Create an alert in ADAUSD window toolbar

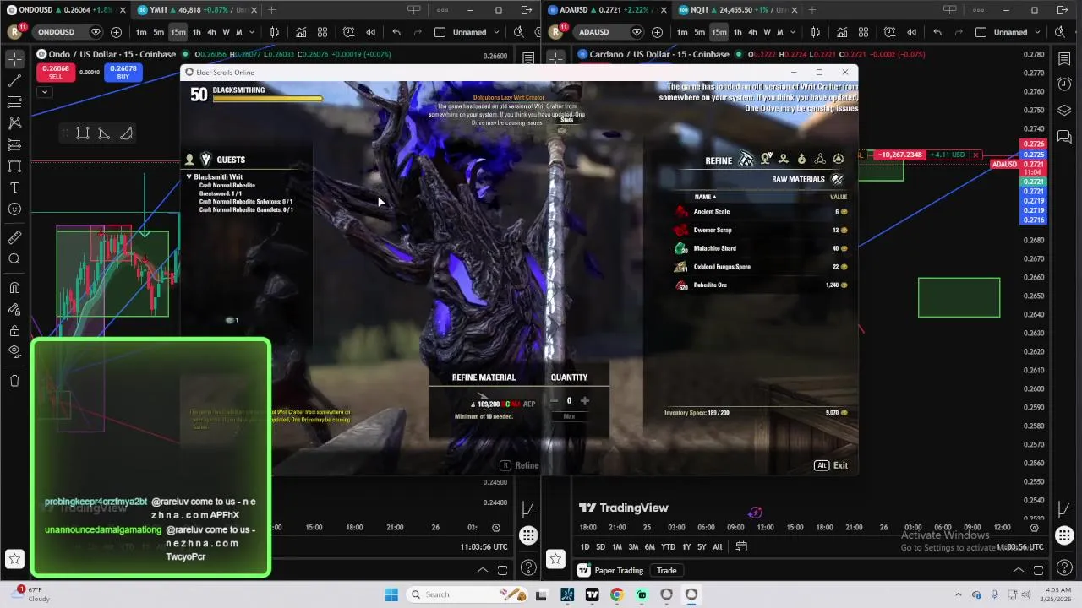(889, 32)
